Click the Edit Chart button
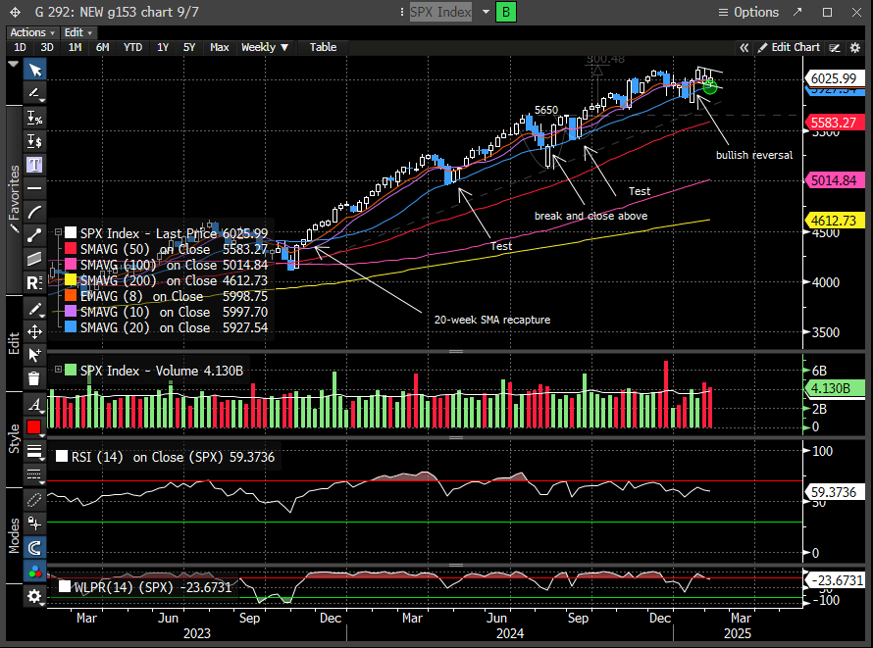873x648 pixels. click(789, 47)
